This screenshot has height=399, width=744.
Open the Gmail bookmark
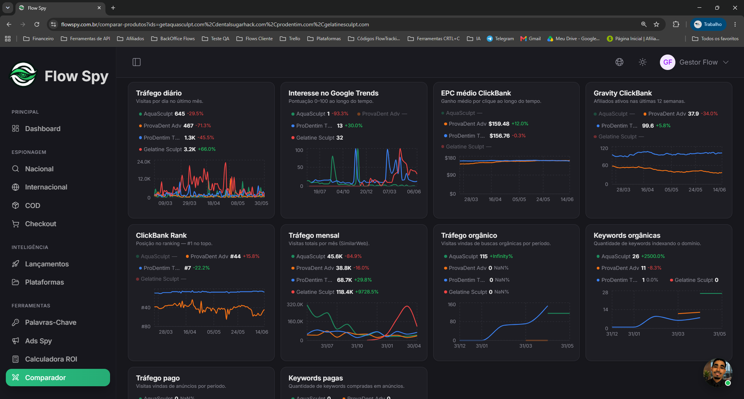pyautogui.click(x=531, y=39)
